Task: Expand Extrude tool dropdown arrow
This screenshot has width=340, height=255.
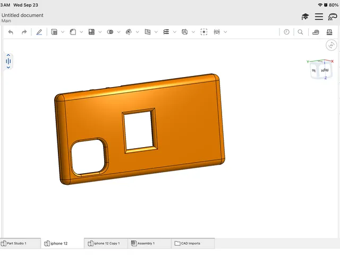Action: [x=63, y=32]
